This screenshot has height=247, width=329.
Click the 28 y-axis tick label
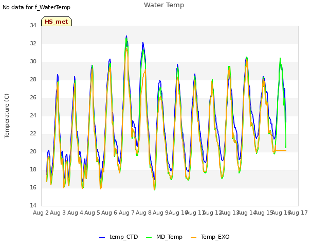tap(33, 79)
